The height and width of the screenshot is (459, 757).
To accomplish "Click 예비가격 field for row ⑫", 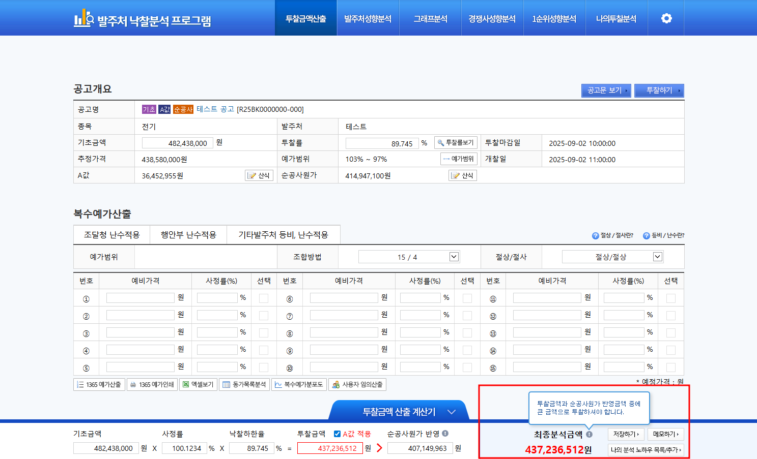I will click(547, 315).
